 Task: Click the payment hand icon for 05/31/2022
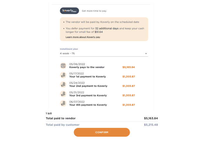point(63,94)
